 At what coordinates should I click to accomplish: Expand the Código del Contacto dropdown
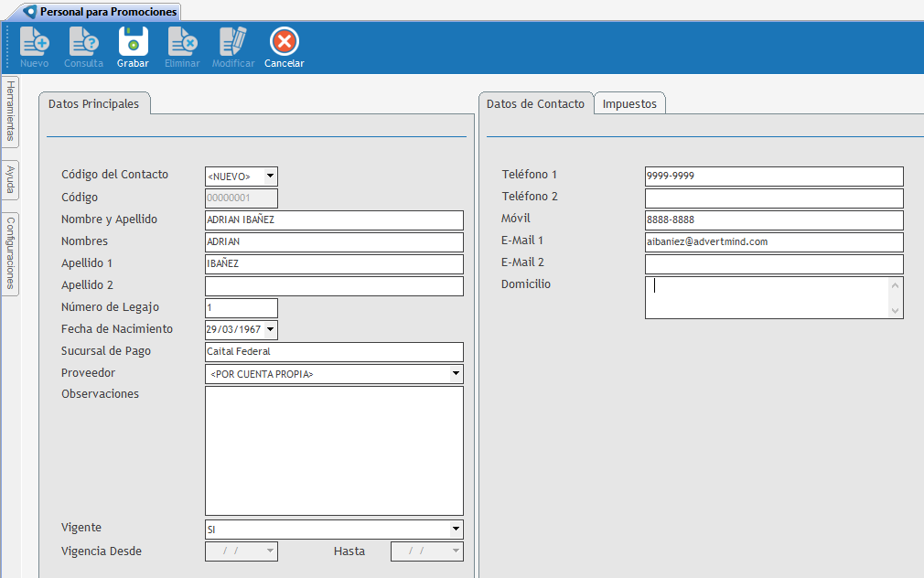[x=270, y=177]
